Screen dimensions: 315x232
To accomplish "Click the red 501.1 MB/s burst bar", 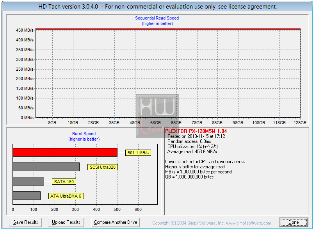I will pos(65,152).
